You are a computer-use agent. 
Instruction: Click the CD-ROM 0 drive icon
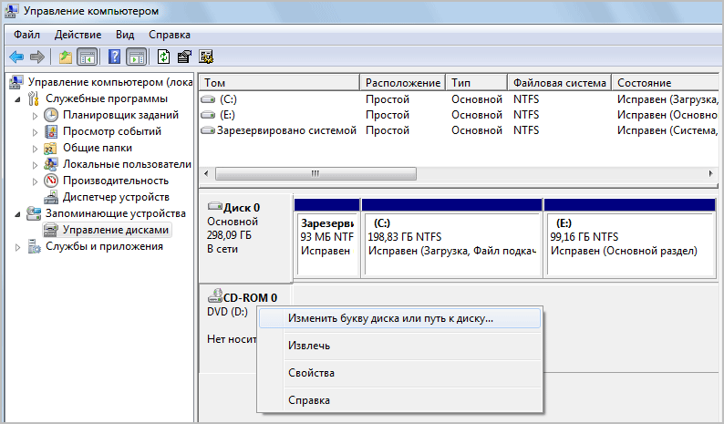click(x=215, y=296)
